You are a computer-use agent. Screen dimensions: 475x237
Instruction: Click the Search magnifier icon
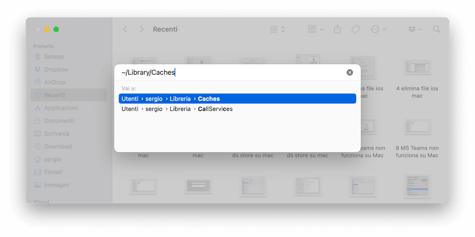pos(436,29)
